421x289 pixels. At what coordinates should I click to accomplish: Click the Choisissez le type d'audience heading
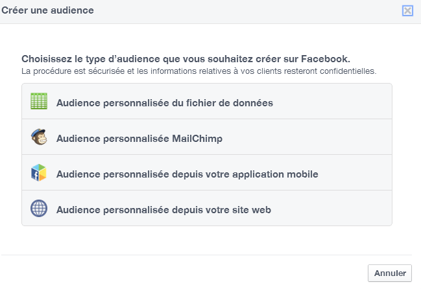pyautogui.click(x=186, y=59)
